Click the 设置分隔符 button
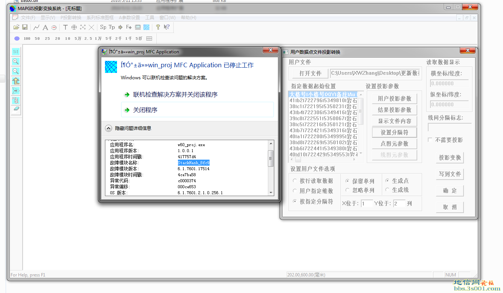This screenshot has height=293, width=503. pos(395,132)
